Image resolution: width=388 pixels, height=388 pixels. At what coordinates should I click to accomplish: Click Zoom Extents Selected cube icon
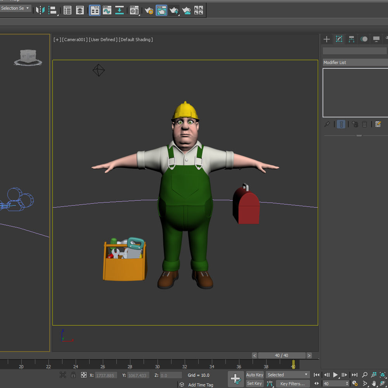coord(383,375)
